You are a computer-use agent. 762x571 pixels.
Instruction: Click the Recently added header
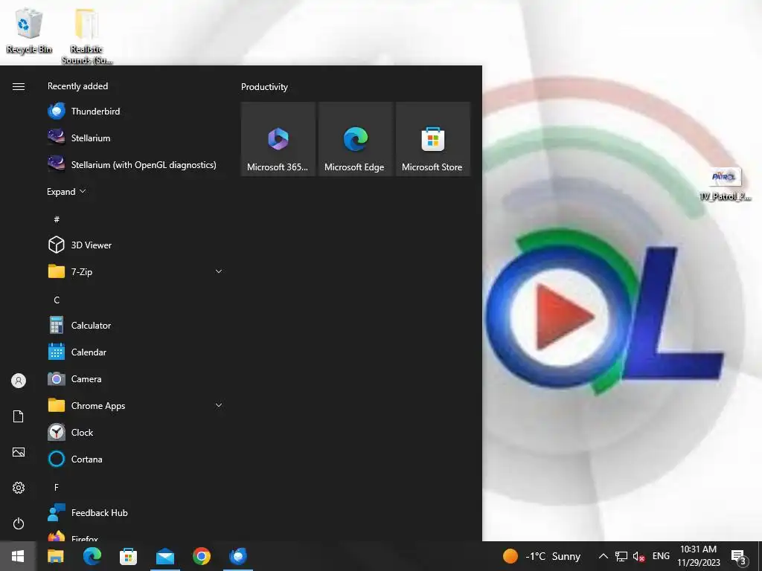point(77,86)
